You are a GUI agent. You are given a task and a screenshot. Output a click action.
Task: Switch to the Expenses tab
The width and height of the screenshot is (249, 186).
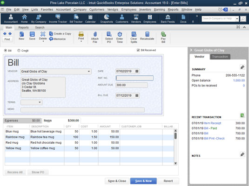[22, 120]
